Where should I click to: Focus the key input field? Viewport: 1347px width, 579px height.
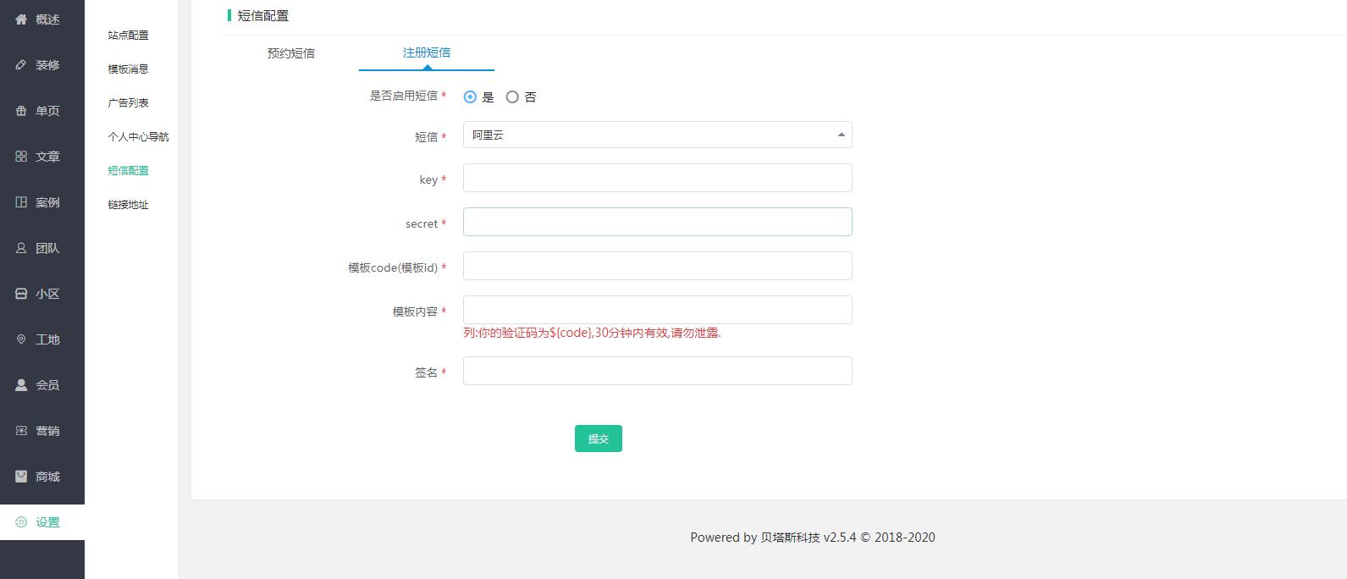(x=658, y=178)
